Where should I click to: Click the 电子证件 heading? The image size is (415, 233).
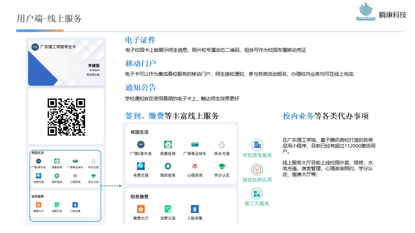tap(140, 40)
